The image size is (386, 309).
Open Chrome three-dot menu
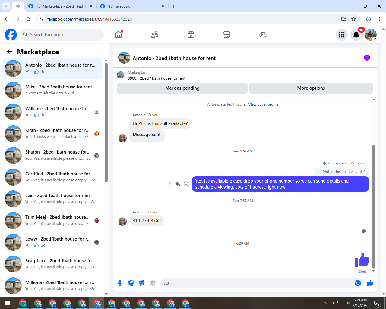coord(379,19)
